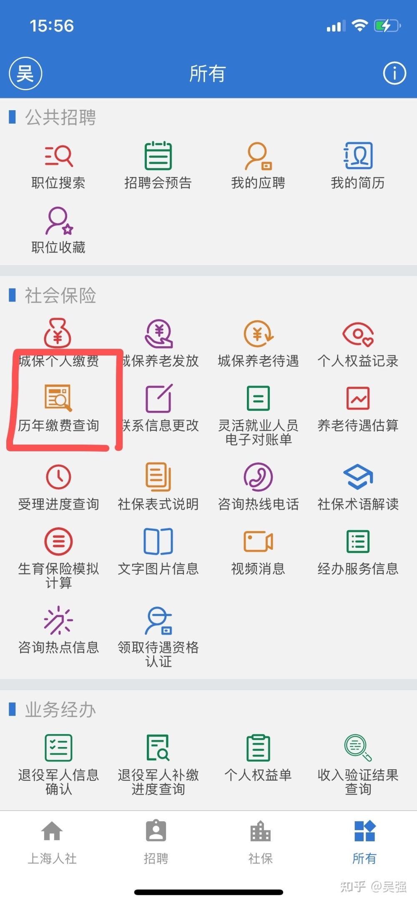Select the 所有 bottom tab
The image size is (417, 904).
click(x=364, y=842)
